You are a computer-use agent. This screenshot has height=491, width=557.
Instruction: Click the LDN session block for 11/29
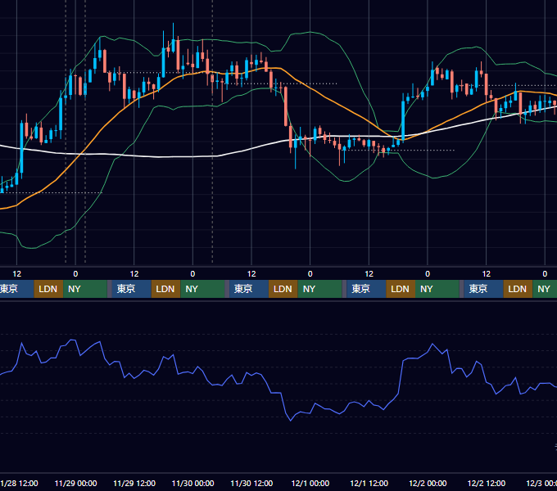tap(166, 289)
